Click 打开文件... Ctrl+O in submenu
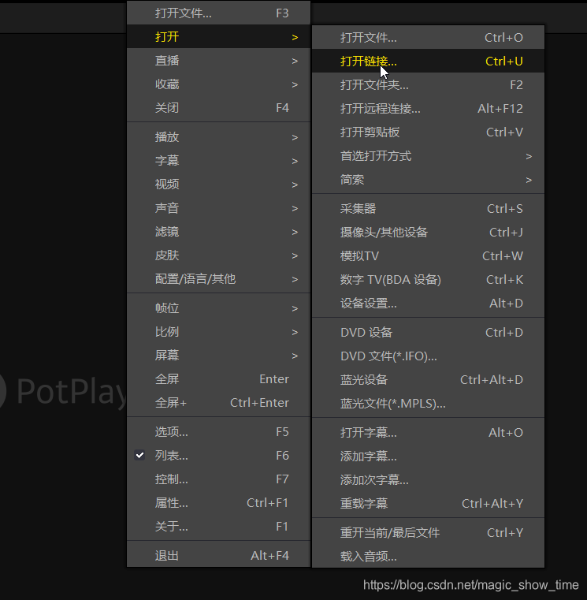This screenshot has height=600, width=587. [x=429, y=38]
